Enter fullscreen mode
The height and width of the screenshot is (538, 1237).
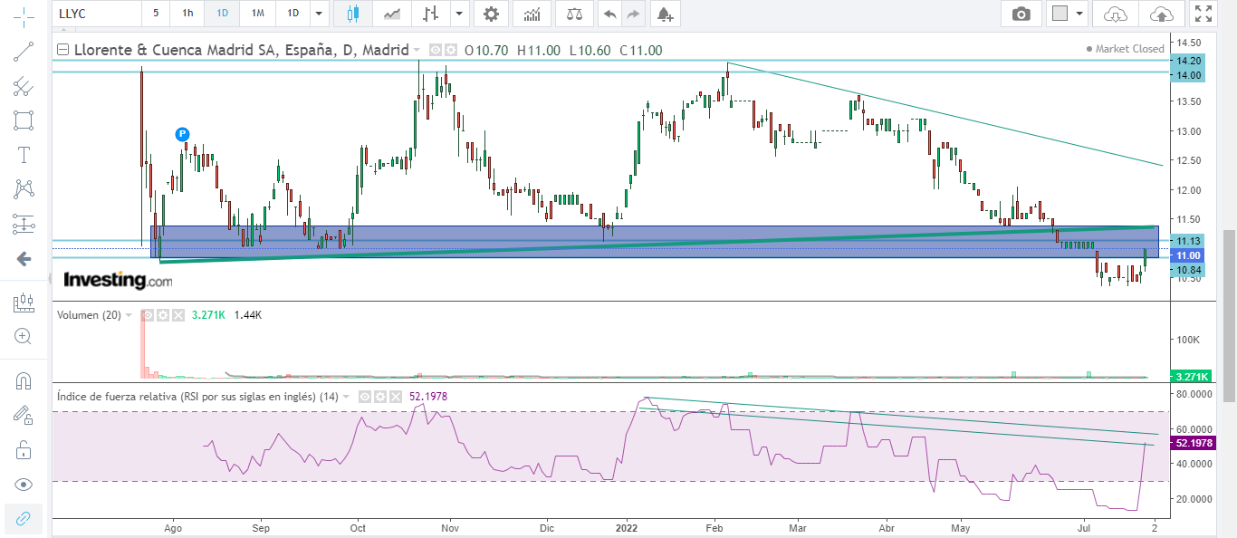click(1203, 14)
